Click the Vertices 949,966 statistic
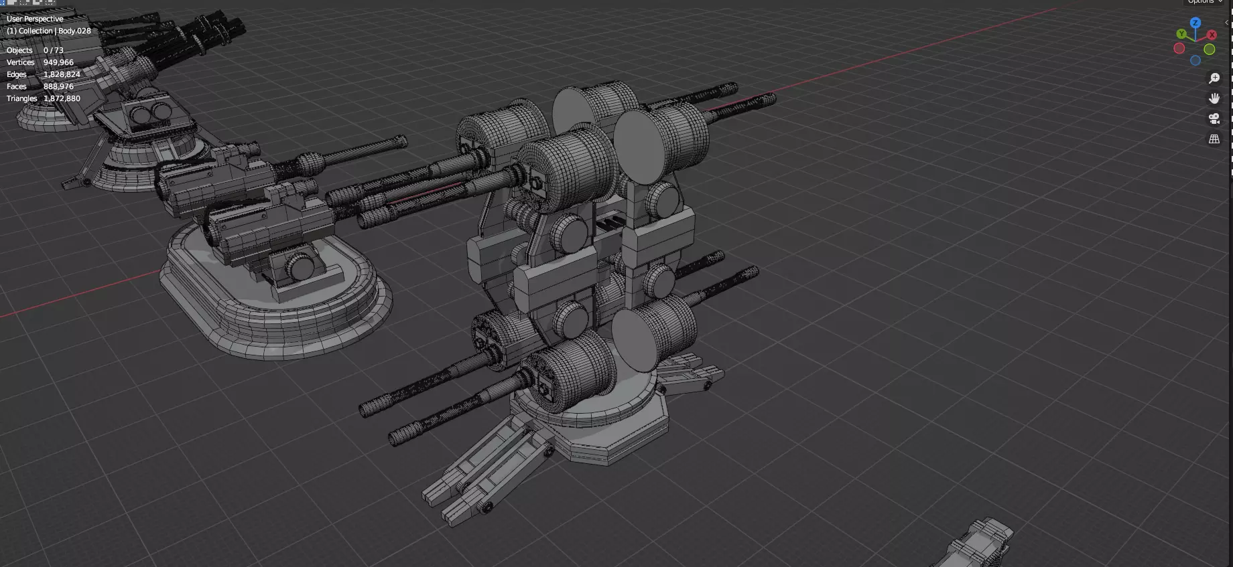Image resolution: width=1233 pixels, height=567 pixels. (x=40, y=62)
